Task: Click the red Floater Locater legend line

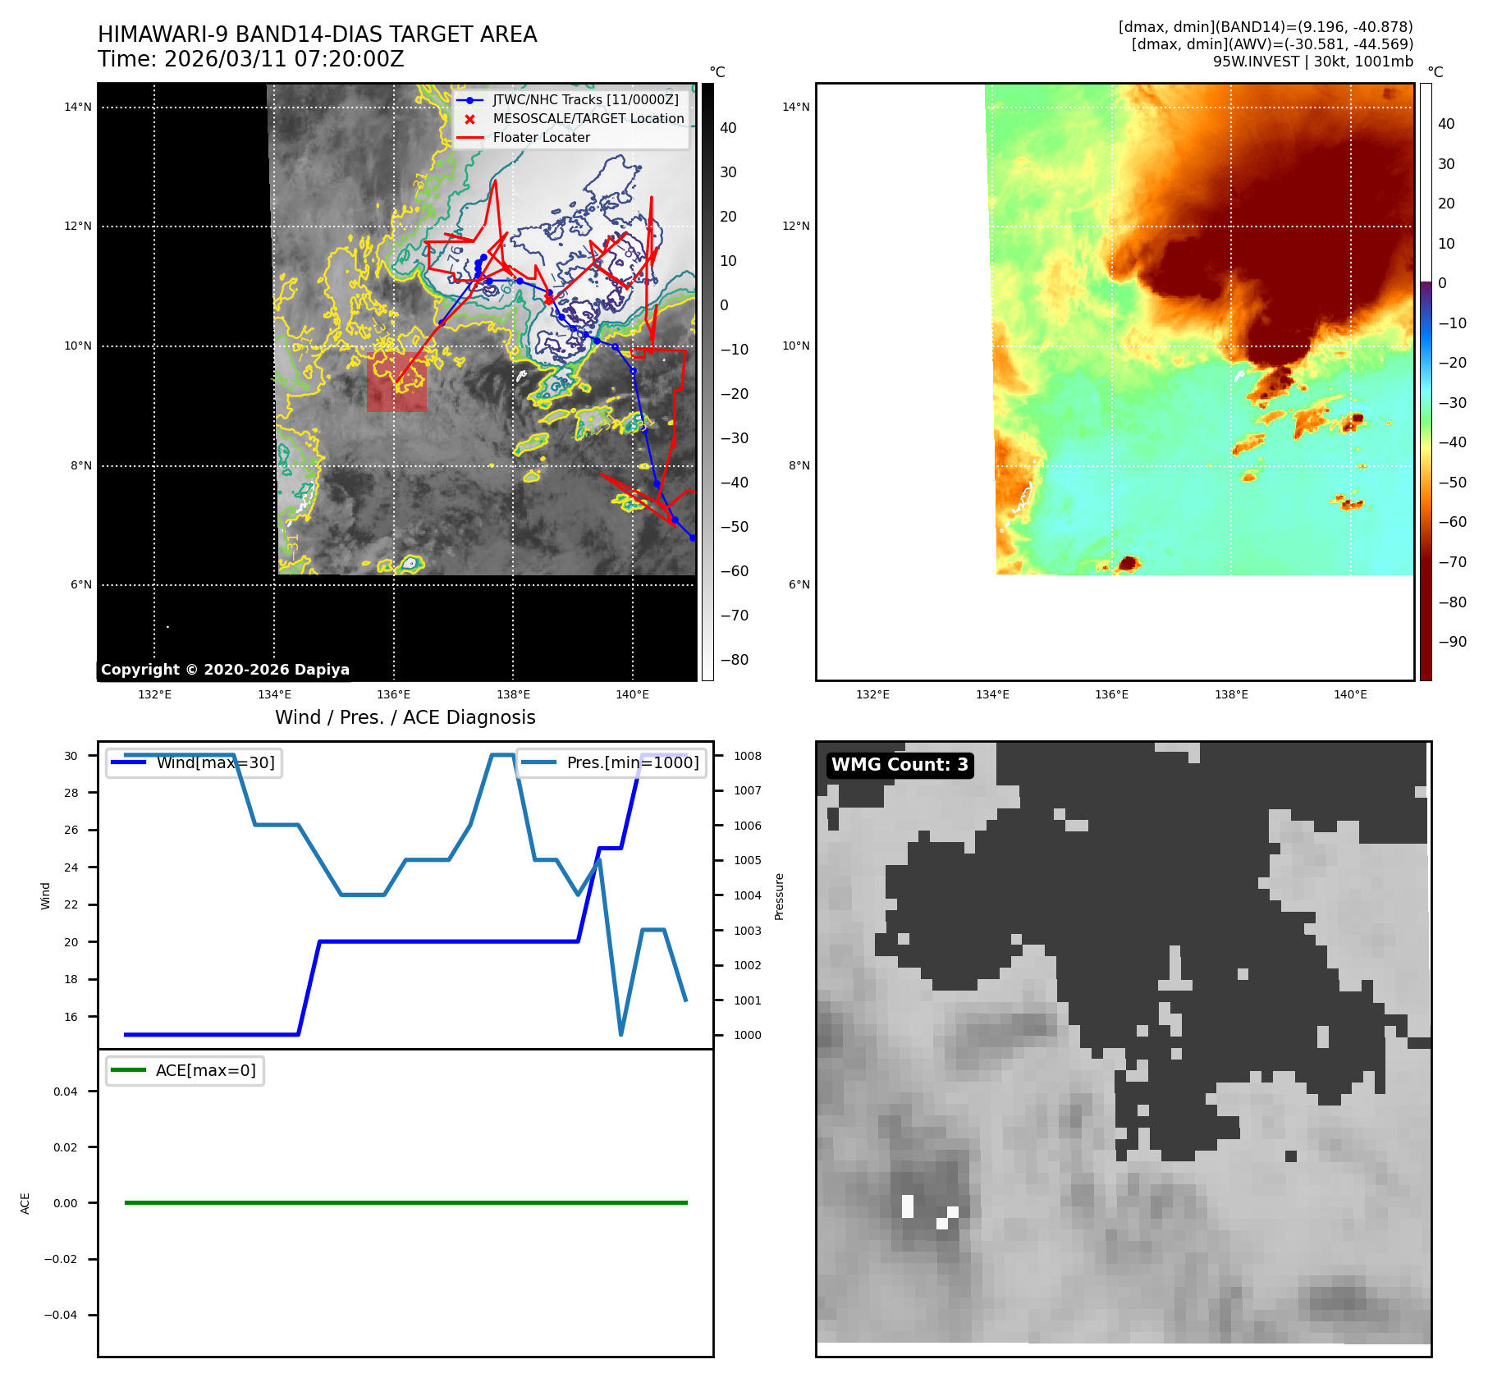Action: coord(469,138)
